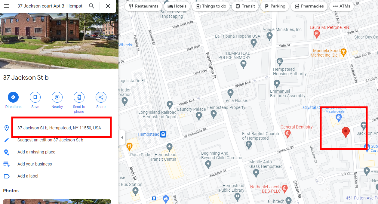Click in the address search box
Image resolution: width=378 pixels, height=204 pixels.
(x=50, y=6)
